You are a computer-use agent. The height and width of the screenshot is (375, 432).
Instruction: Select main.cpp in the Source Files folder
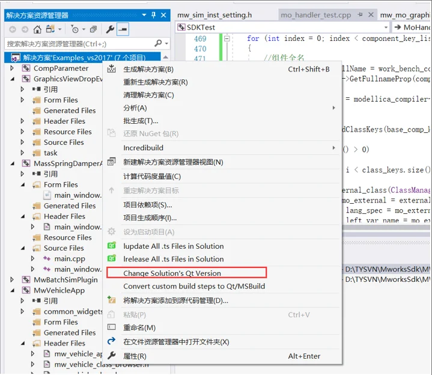pyautogui.click(x=70, y=259)
